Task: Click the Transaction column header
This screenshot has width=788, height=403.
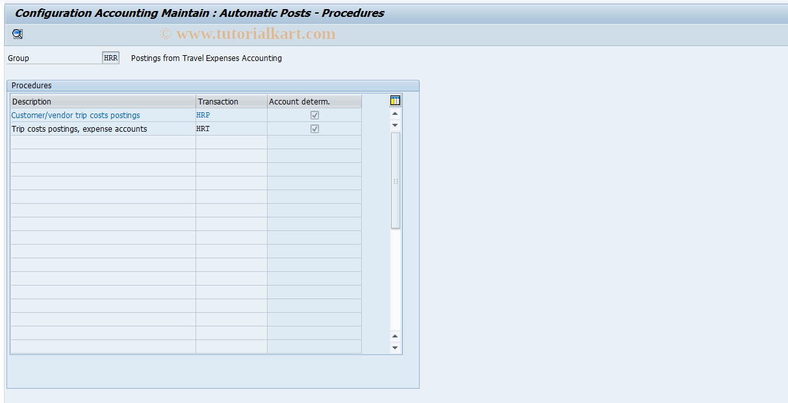Action: click(x=231, y=102)
